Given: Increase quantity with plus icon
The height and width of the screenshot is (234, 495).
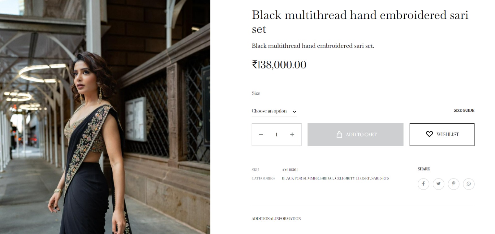Looking at the screenshot, I should pos(292,134).
